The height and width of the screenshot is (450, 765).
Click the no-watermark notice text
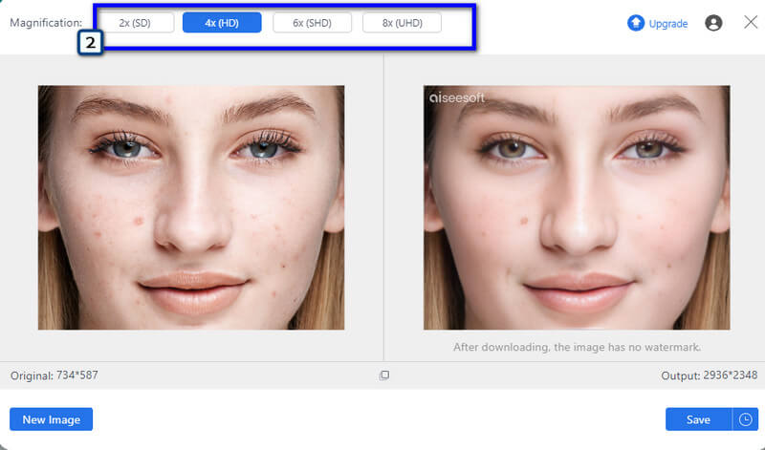(577, 347)
